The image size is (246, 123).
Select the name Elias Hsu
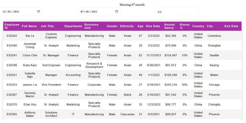pyautogui.click(x=30, y=104)
